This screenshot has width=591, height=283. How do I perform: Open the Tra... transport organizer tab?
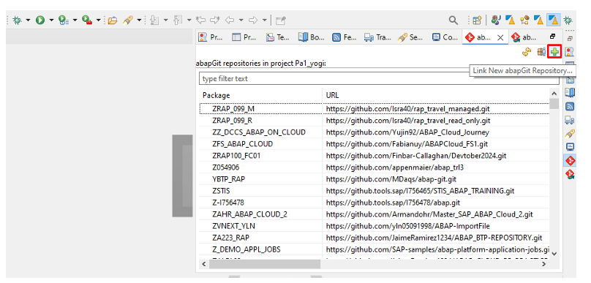[377, 37]
